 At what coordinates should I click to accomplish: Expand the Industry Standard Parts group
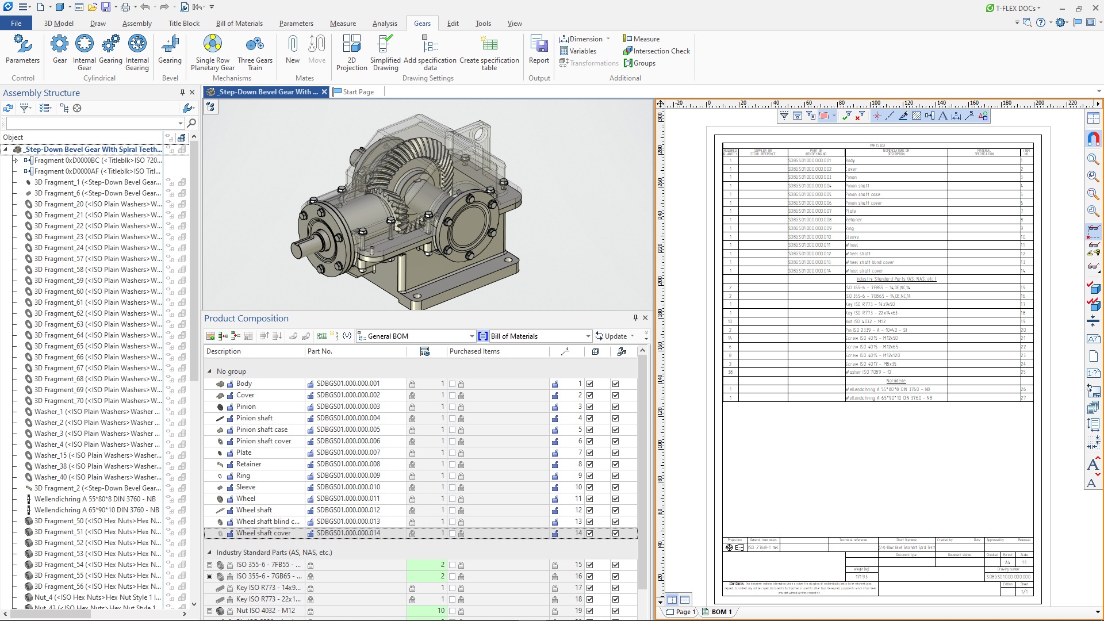(x=209, y=552)
